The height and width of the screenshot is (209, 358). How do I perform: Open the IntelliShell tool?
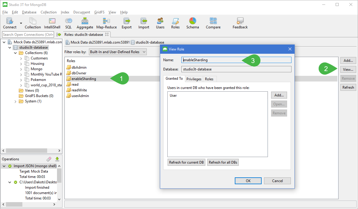coord(52,23)
